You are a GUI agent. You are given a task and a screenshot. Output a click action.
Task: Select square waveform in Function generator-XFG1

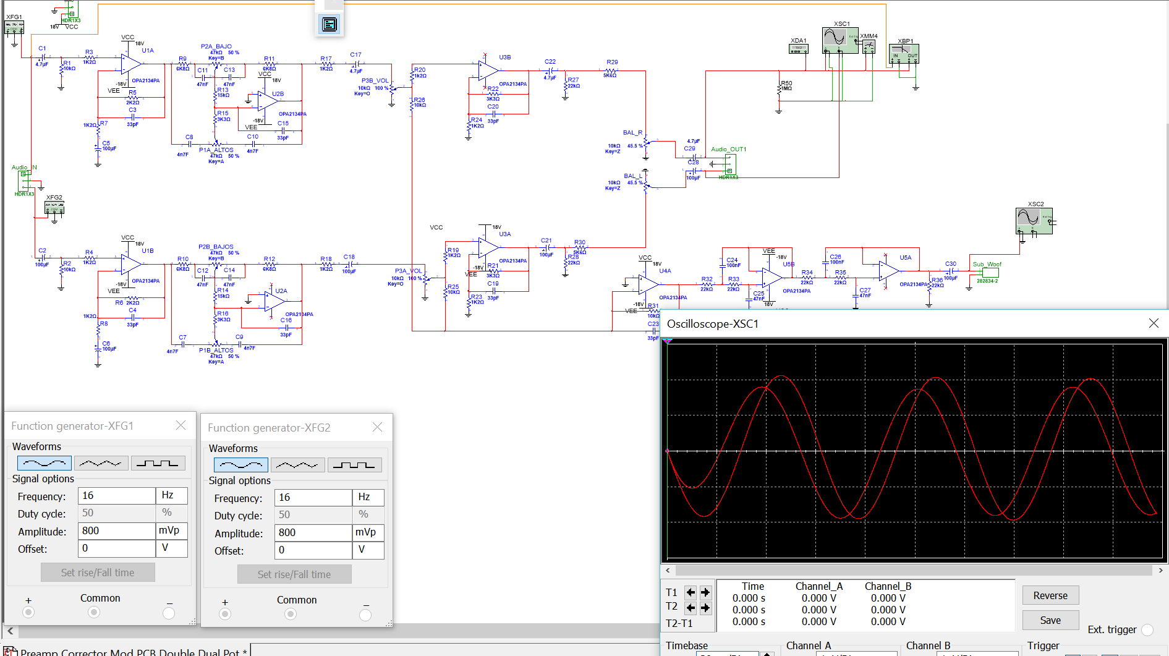[158, 463]
